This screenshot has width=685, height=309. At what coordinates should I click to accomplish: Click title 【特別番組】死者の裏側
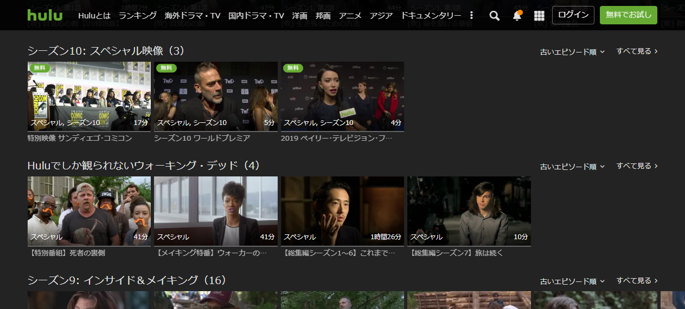click(66, 253)
